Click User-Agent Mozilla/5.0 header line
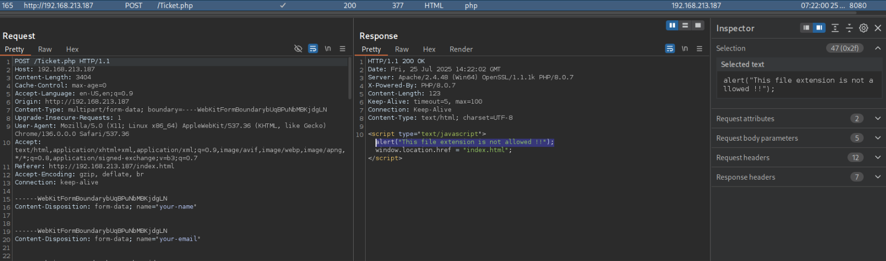This screenshot has width=886, height=261. [x=170, y=129]
